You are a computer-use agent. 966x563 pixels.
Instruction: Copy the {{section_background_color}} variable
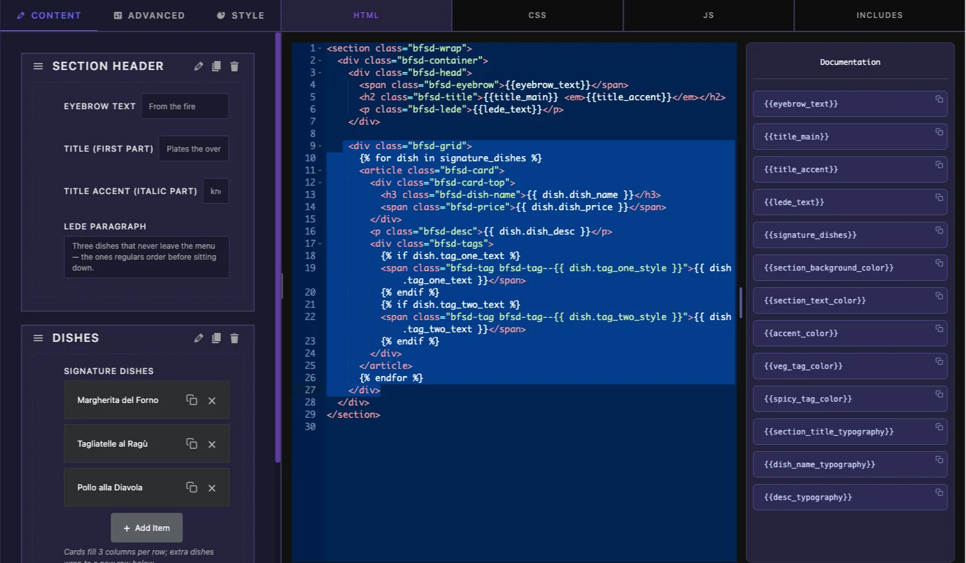click(939, 263)
